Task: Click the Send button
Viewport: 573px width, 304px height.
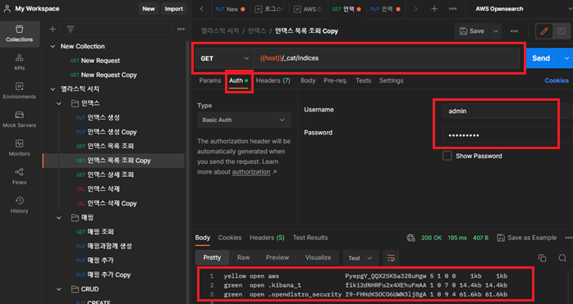Action: [541, 58]
